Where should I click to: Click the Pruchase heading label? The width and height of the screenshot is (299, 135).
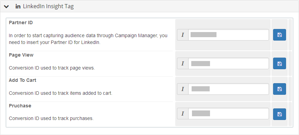click(x=20, y=106)
